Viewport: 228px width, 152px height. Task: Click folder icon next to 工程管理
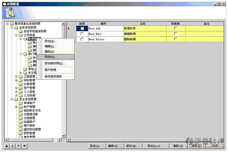pyautogui.click(x=21, y=76)
